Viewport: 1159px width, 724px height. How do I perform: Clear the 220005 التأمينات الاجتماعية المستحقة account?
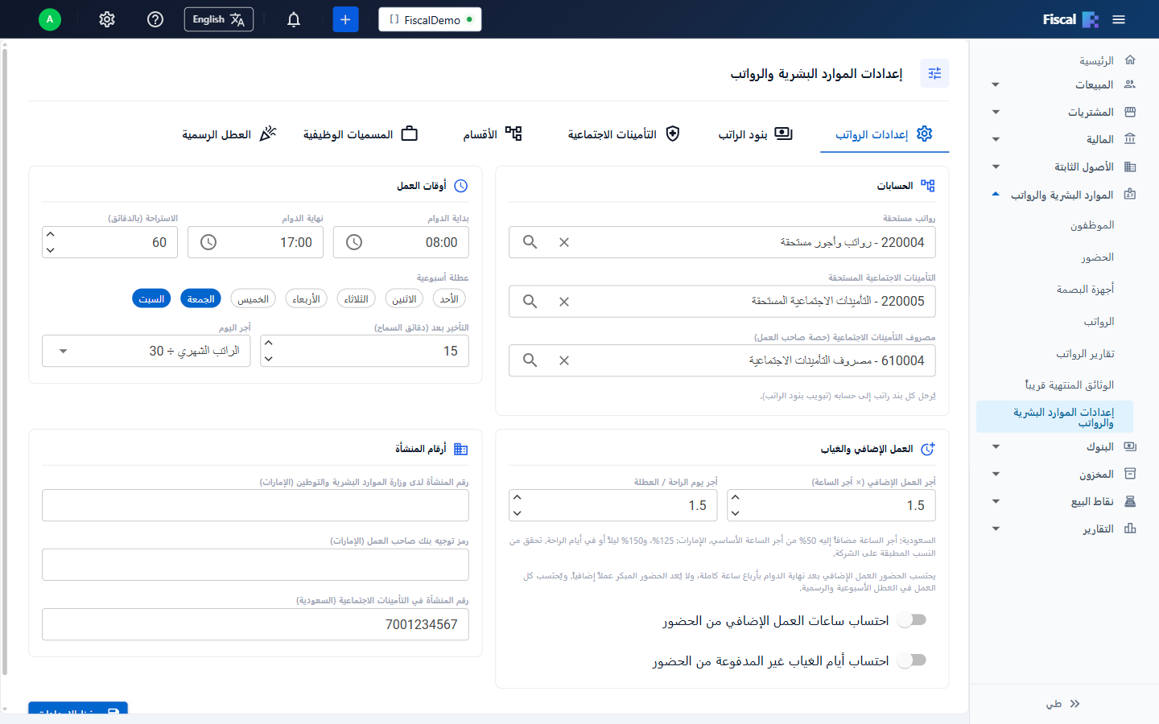click(x=564, y=302)
